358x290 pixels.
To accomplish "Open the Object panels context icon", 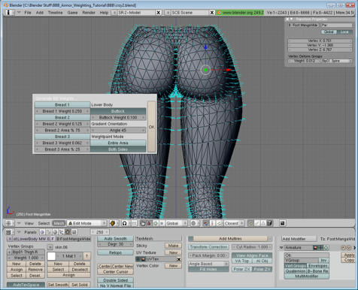I will [61, 232].
